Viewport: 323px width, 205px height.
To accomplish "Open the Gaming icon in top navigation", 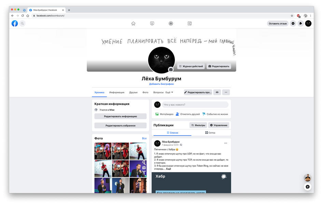I will pos(189,24).
